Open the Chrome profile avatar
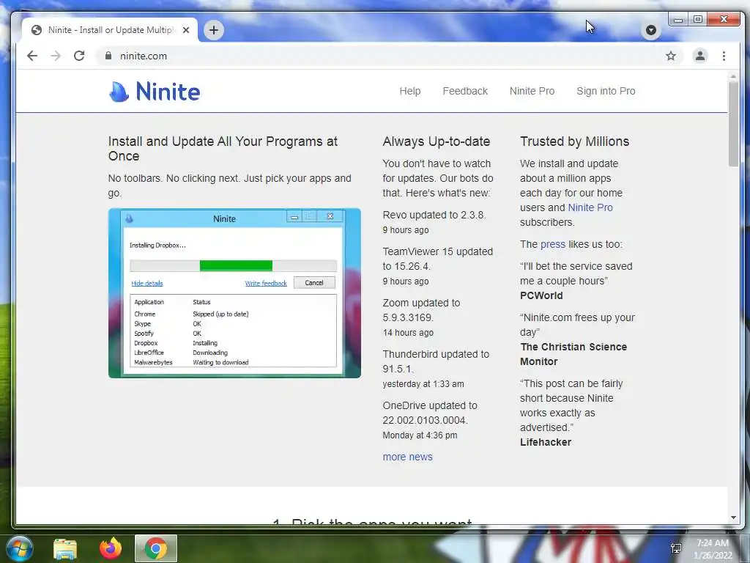Viewport: 750px width, 563px height. (x=699, y=56)
